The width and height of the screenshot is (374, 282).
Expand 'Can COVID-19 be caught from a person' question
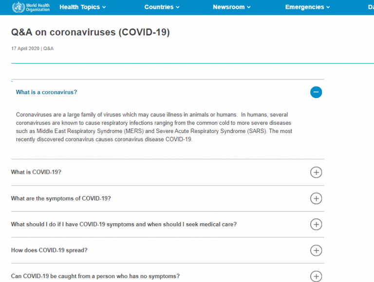(x=95, y=276)
